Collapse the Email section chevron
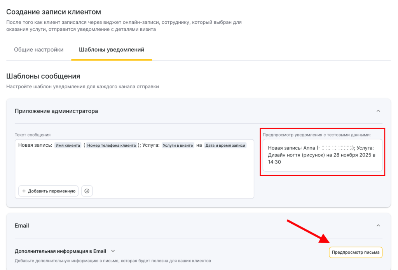The width and height of the screenshot is (398, 270). click(378, 225)
